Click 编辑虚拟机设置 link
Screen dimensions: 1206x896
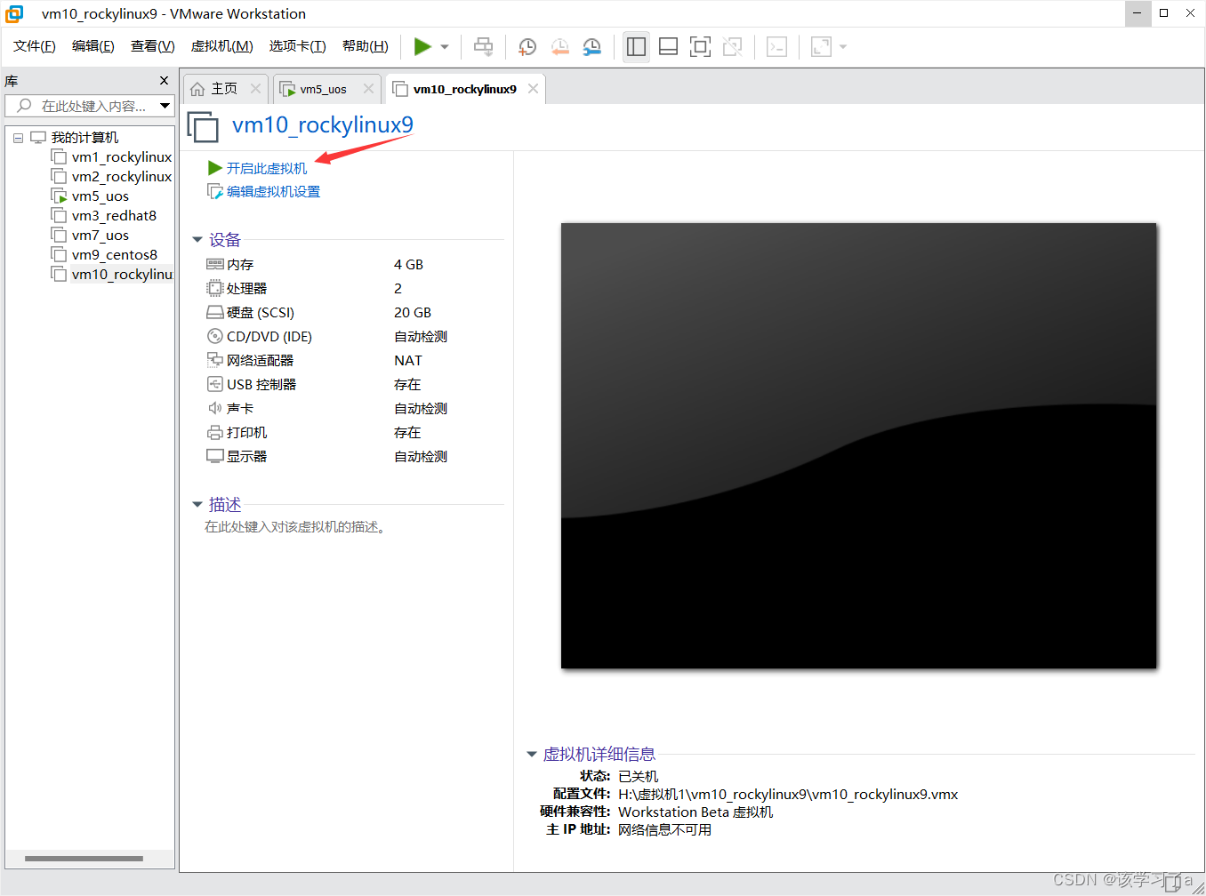(263, 191)
